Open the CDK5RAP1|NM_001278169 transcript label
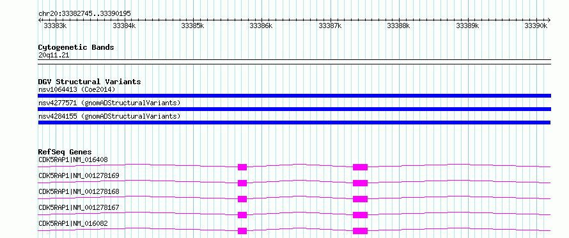The image size is (569, 238). tap(79, 175)
